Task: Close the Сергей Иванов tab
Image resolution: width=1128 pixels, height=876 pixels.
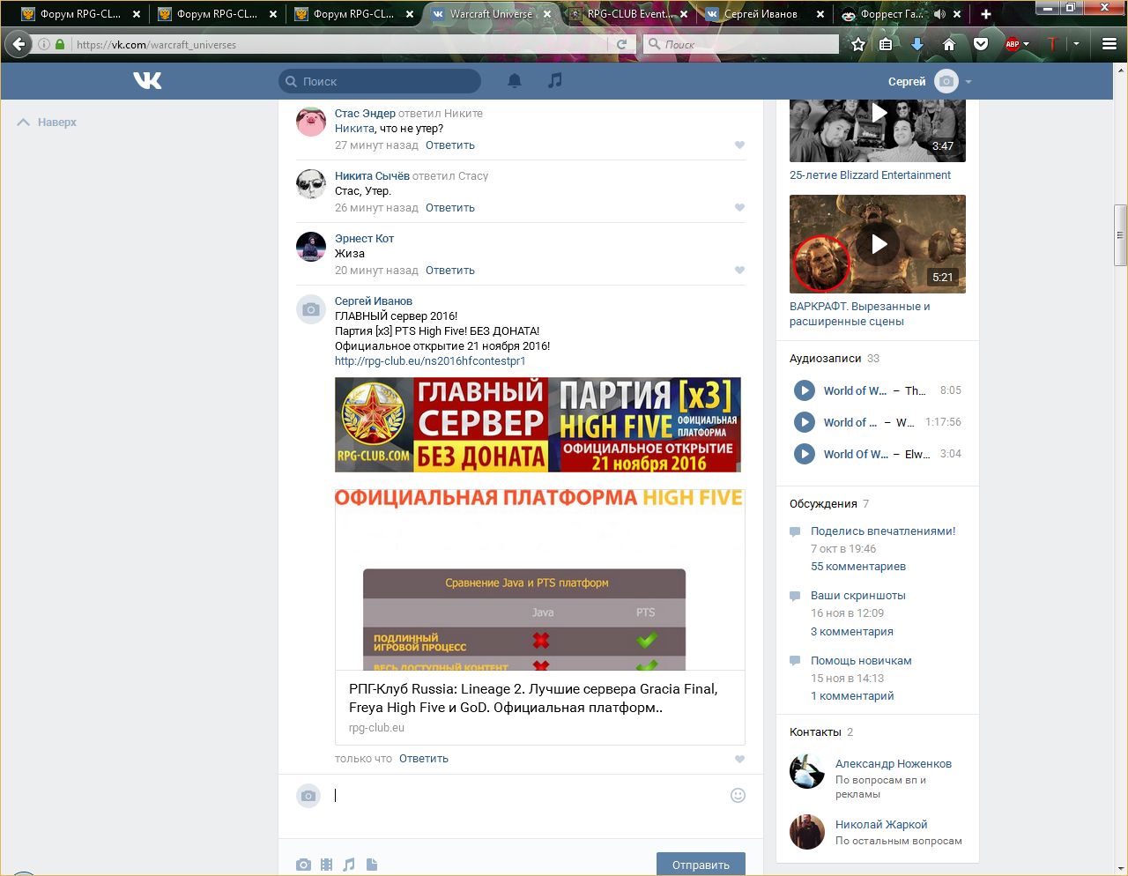Action: coord(820,14)
